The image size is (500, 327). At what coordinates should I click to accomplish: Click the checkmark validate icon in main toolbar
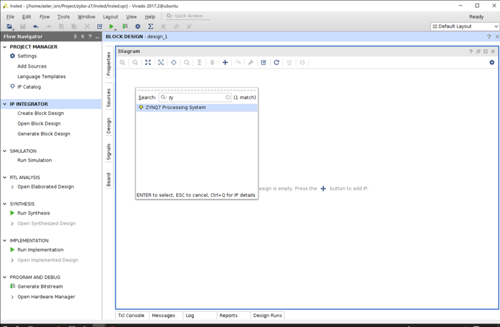(100, 26)
